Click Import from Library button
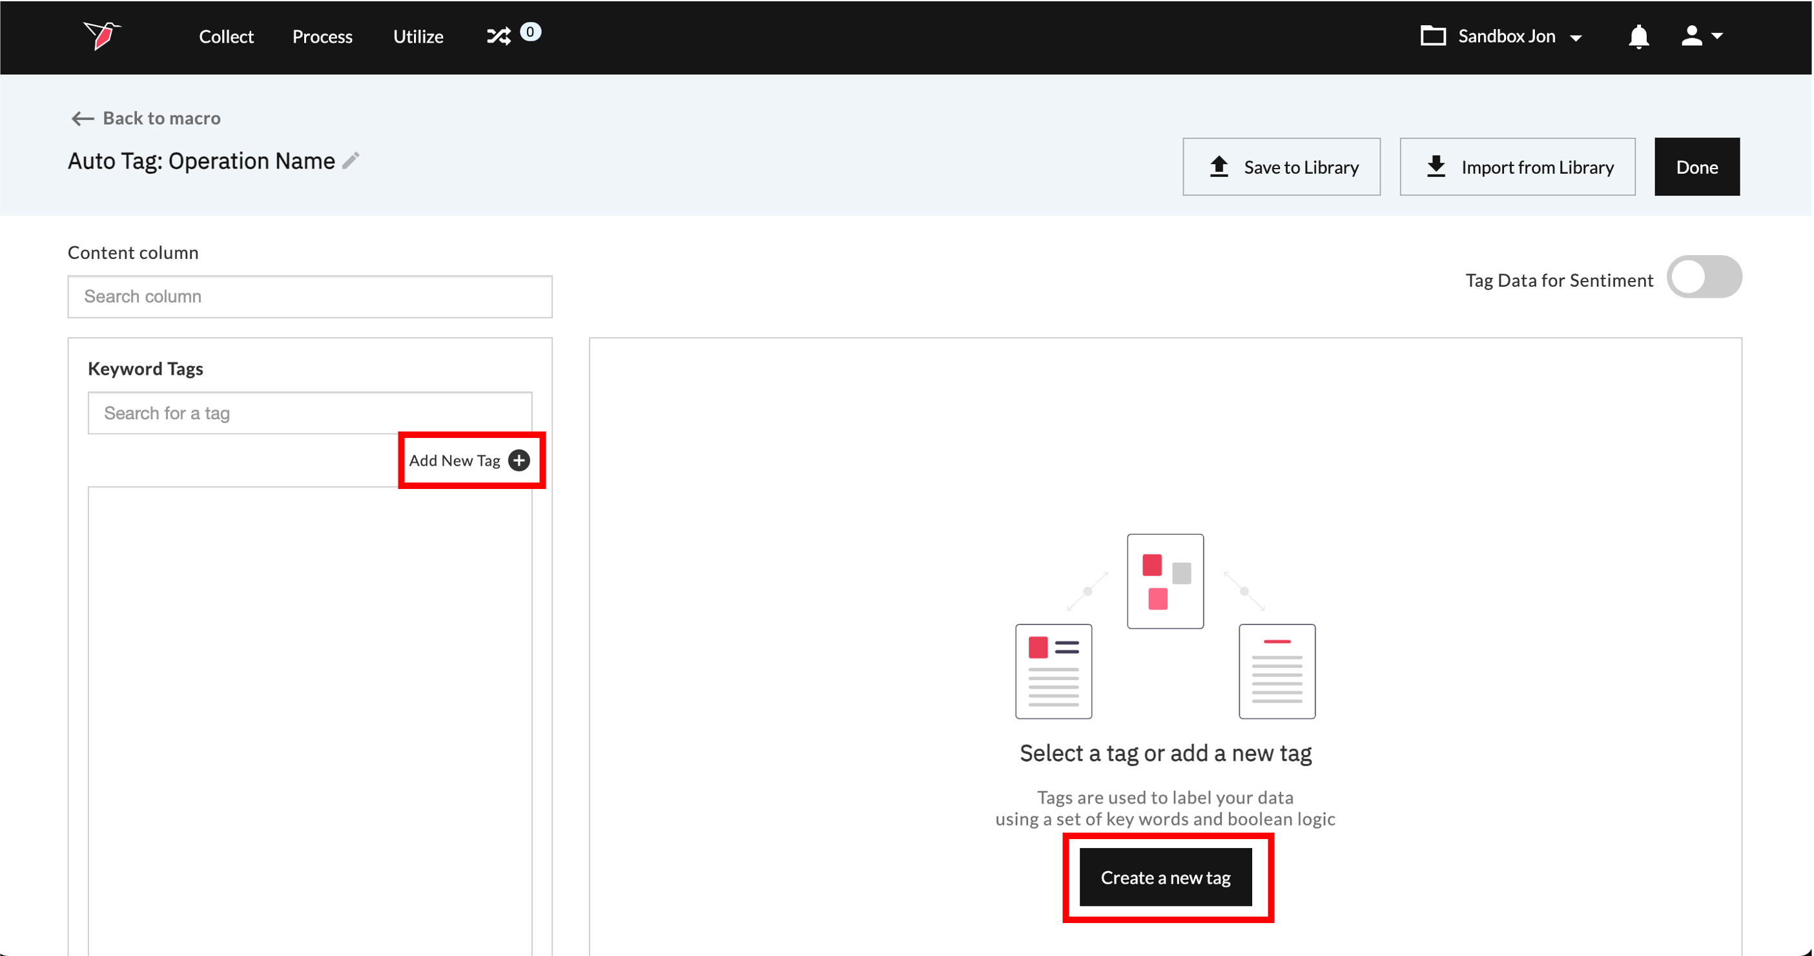The width and height of the screenshot is (1814, 956). point(1517,167)
